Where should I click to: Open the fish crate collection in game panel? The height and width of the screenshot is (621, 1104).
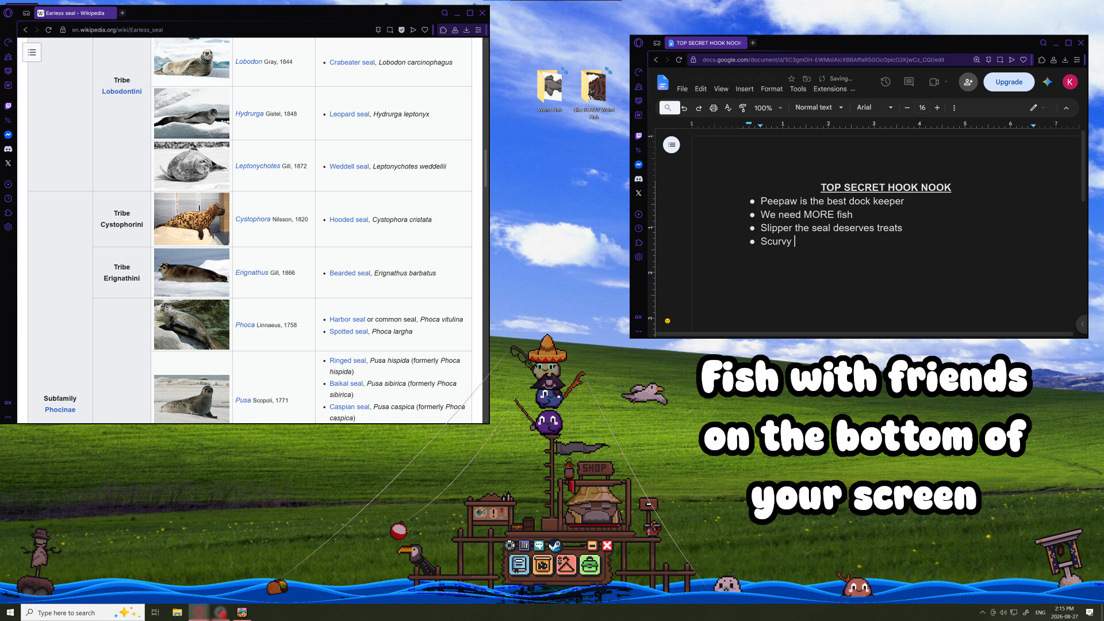[542, 565]
